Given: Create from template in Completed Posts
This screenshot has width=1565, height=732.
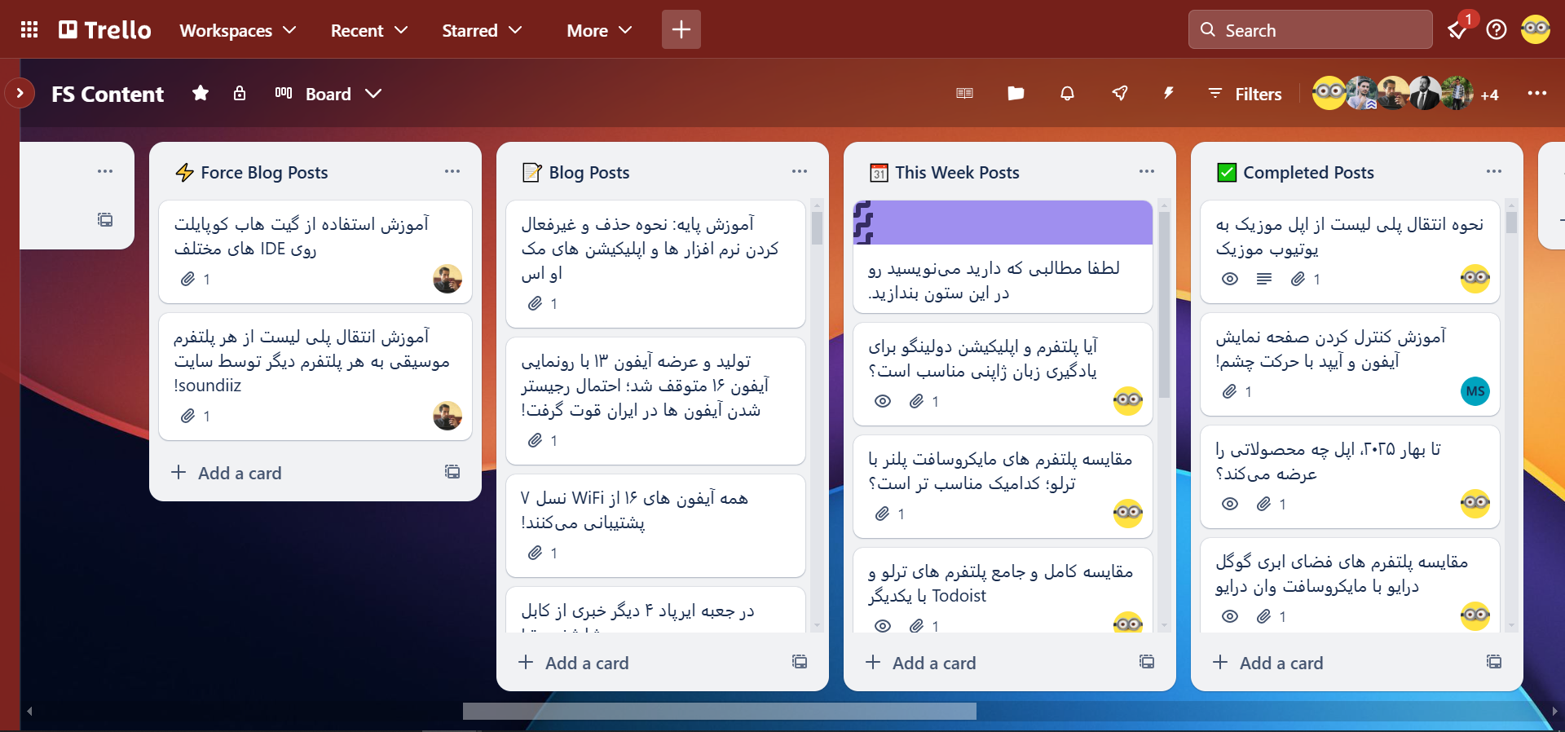Looking at the screenshot, I should click(x=1494, y=662).
